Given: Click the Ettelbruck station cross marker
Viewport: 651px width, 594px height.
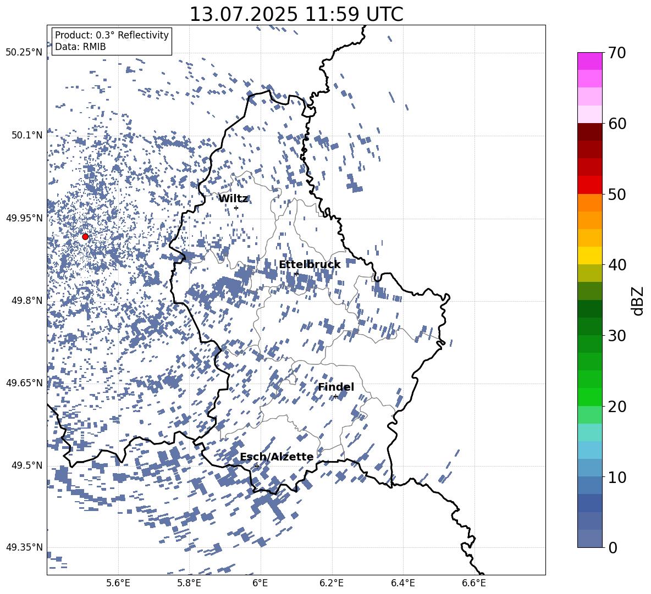Looking at the screenshot, I should pyautogui.click(x=296, y=274).
